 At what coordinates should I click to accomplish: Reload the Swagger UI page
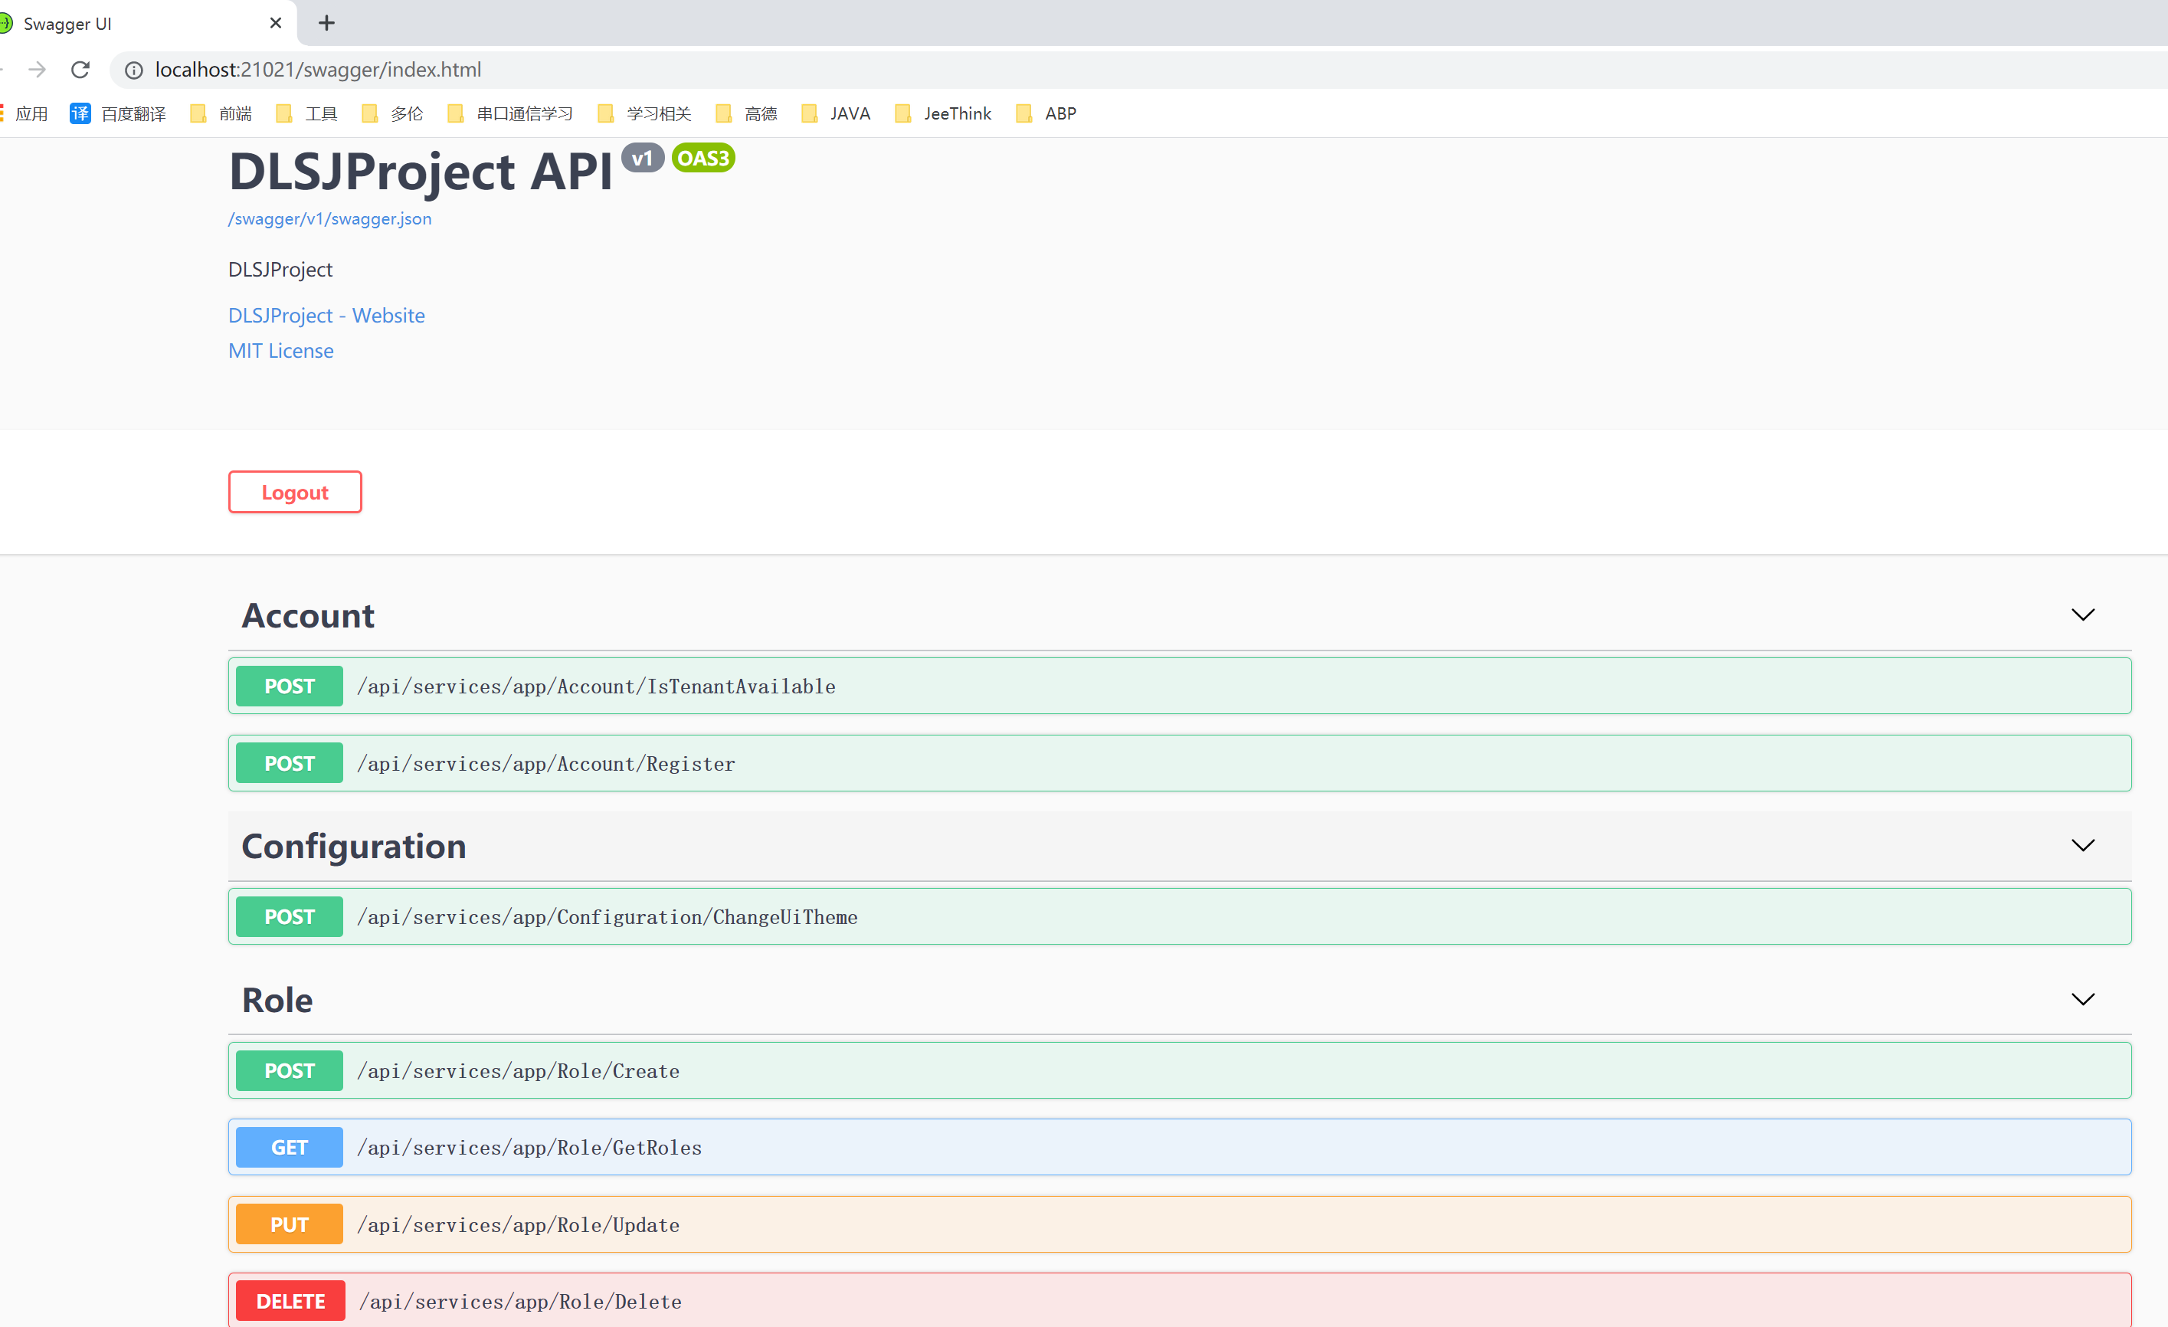pos(80,70)
